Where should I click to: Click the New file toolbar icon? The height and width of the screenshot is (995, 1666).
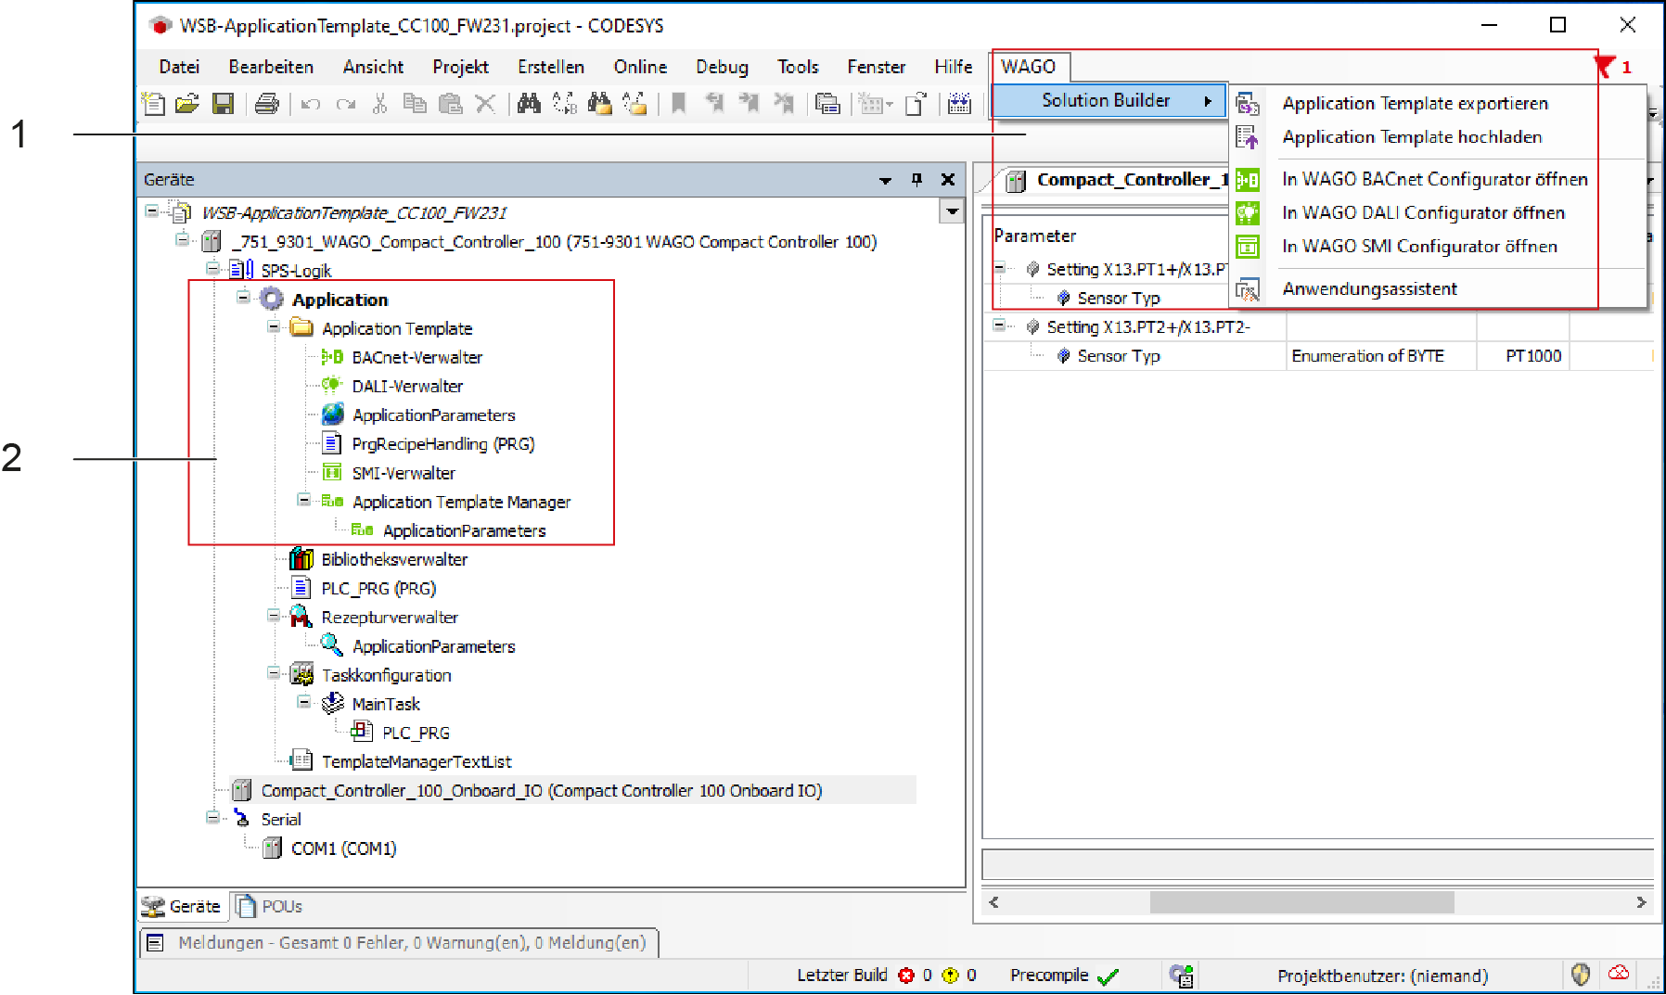click(153, 104)
